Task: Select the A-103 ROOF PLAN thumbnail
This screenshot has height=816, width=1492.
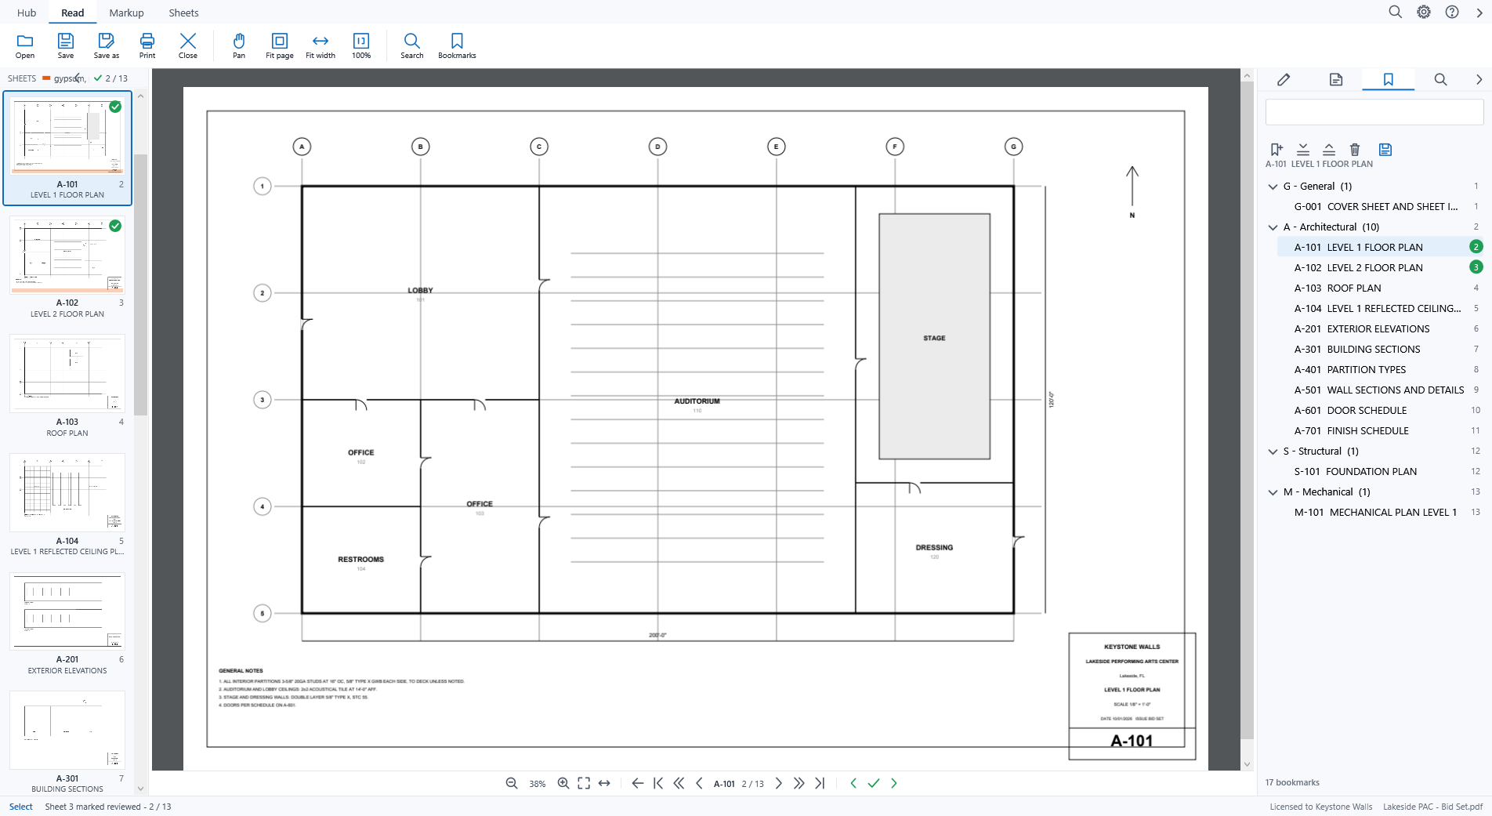Action: (67, 386)
